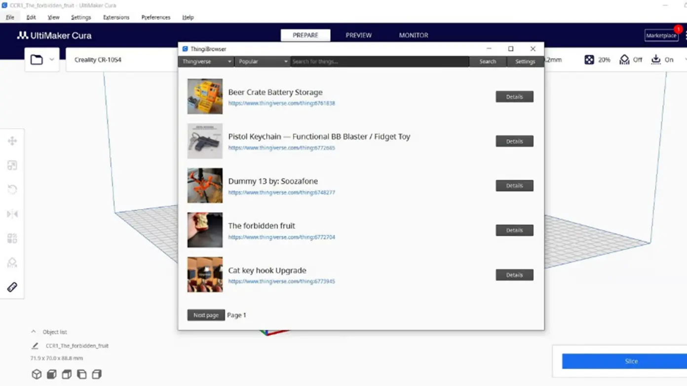Click the adhesion On icon

click(x=655, y=60)
